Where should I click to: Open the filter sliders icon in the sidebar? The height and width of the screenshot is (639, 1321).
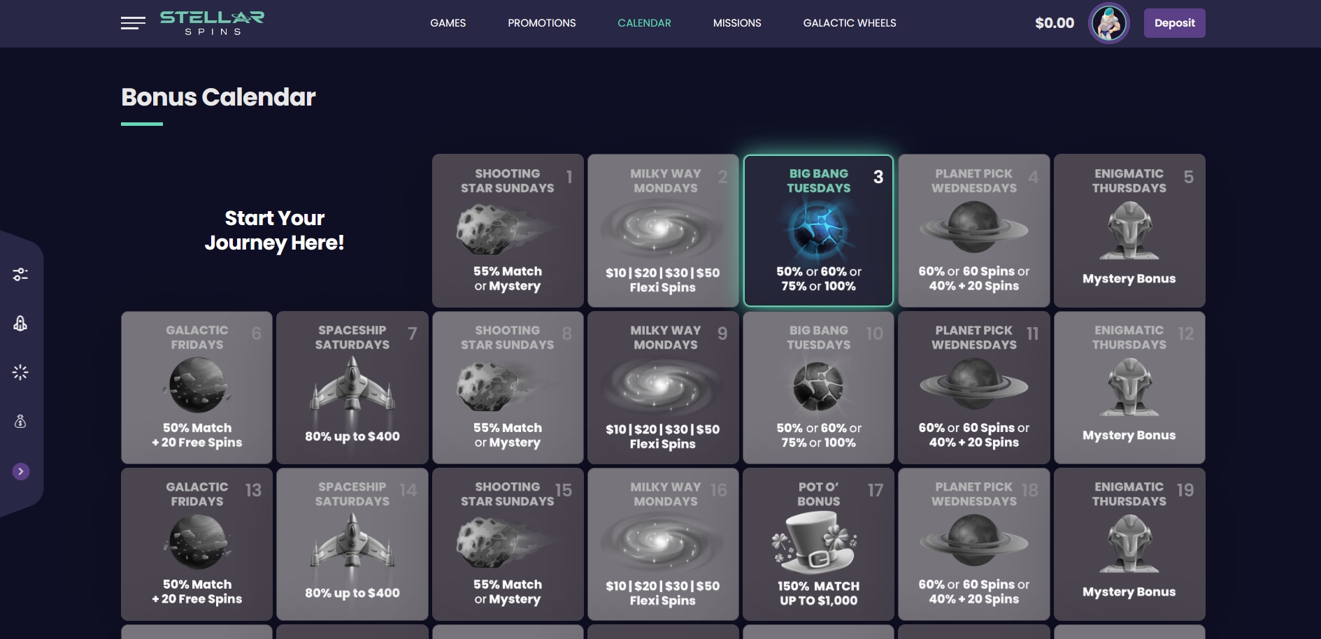20,274
